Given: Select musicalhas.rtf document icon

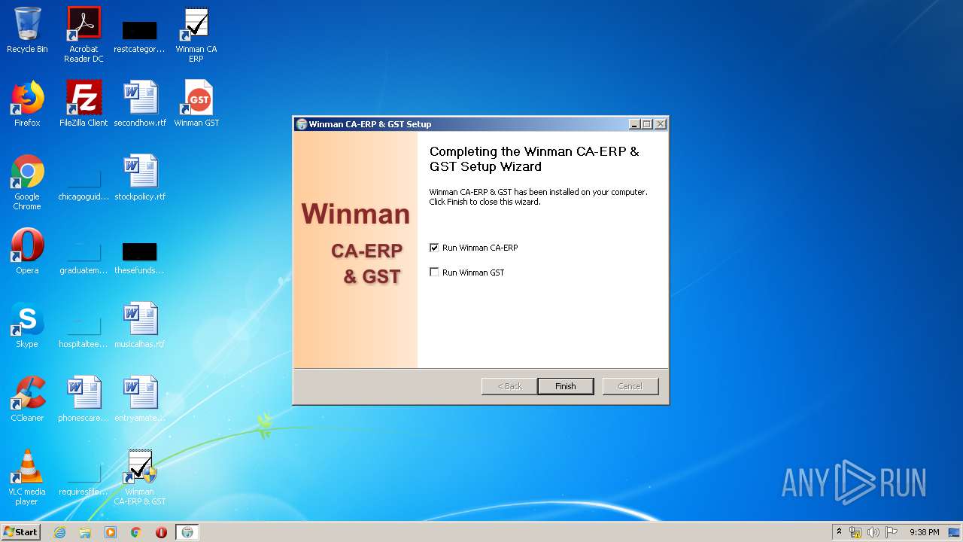Looking at the screenshot, I should tap(140, 325).
